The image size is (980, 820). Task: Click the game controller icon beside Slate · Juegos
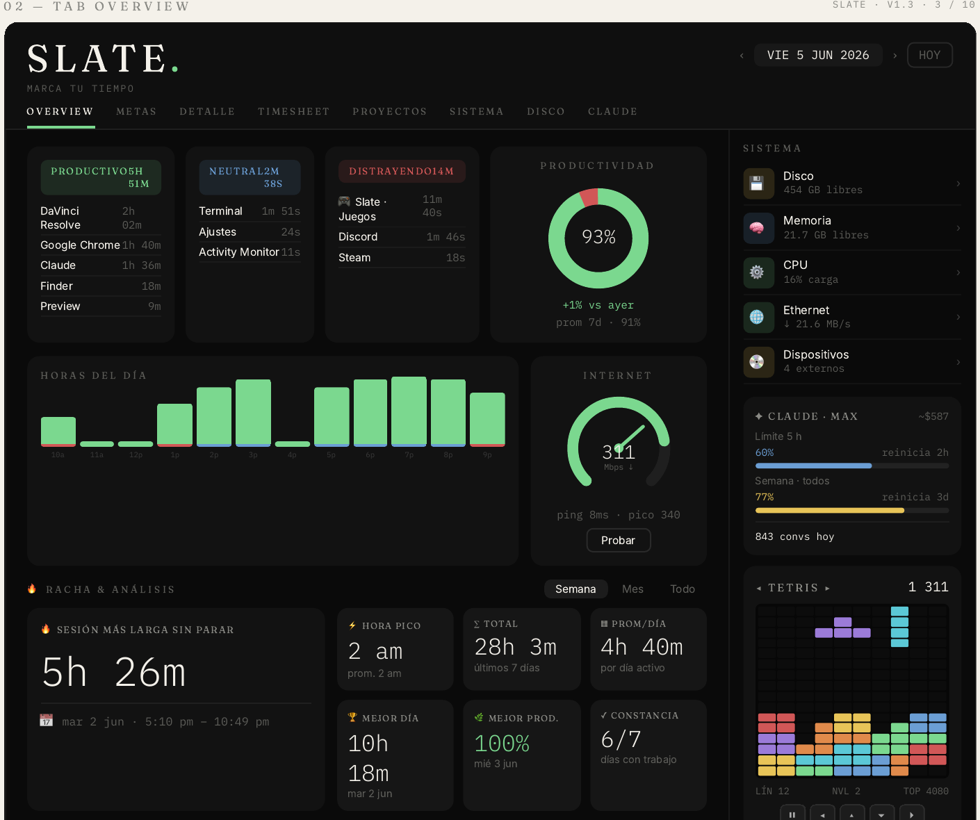(x=344, y=202)
